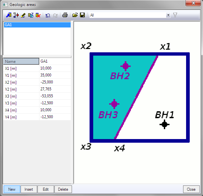Image resolution: width=203 pixels, height=196 pixels.
Task: Click the X1 [m] property label
Action: click(x=21, y=68)
